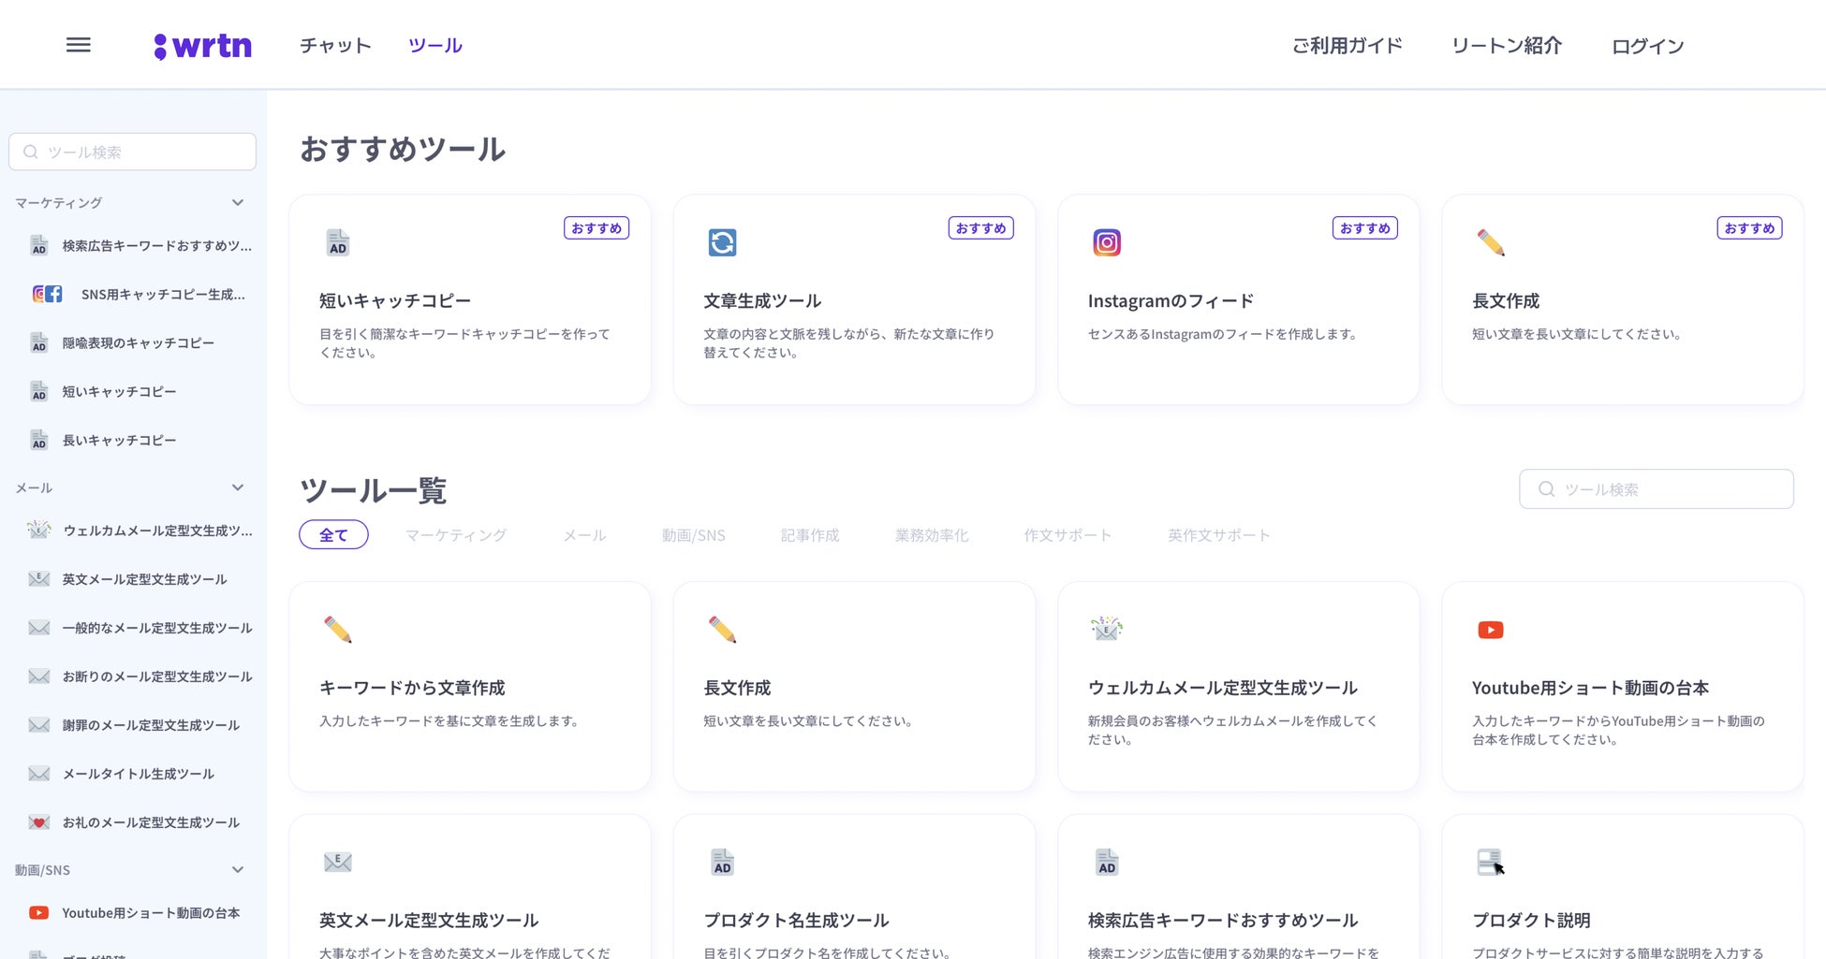Image resolution: width=1826 pixels, height=959 pixels.
Task: Switch to the チャット tab
Action: tap(335, 45)
